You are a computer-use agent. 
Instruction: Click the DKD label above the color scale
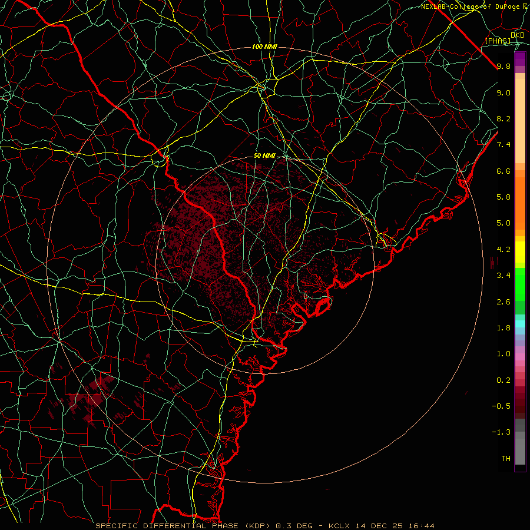click(518, 35)
